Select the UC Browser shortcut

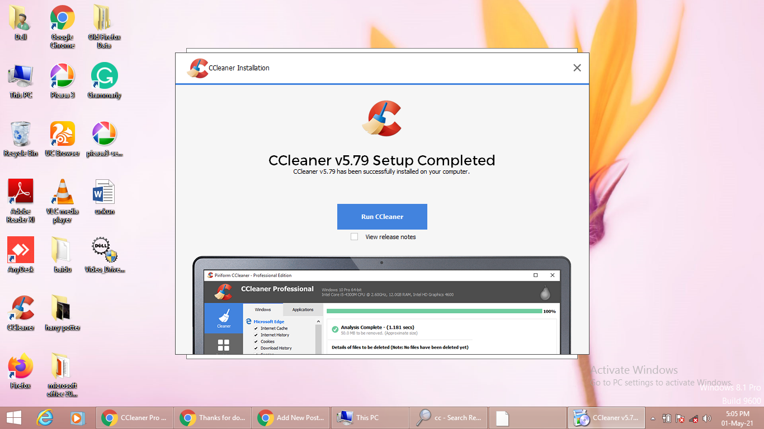coord(63,139)
